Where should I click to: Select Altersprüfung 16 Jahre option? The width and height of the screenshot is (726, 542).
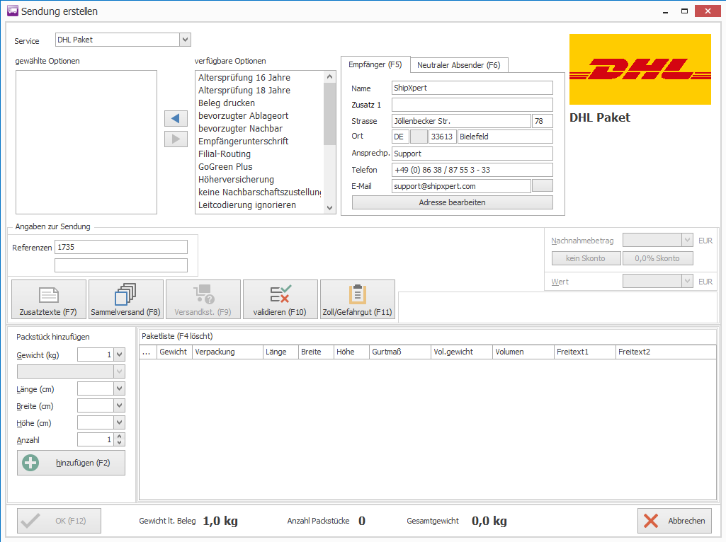coord(259,78)
